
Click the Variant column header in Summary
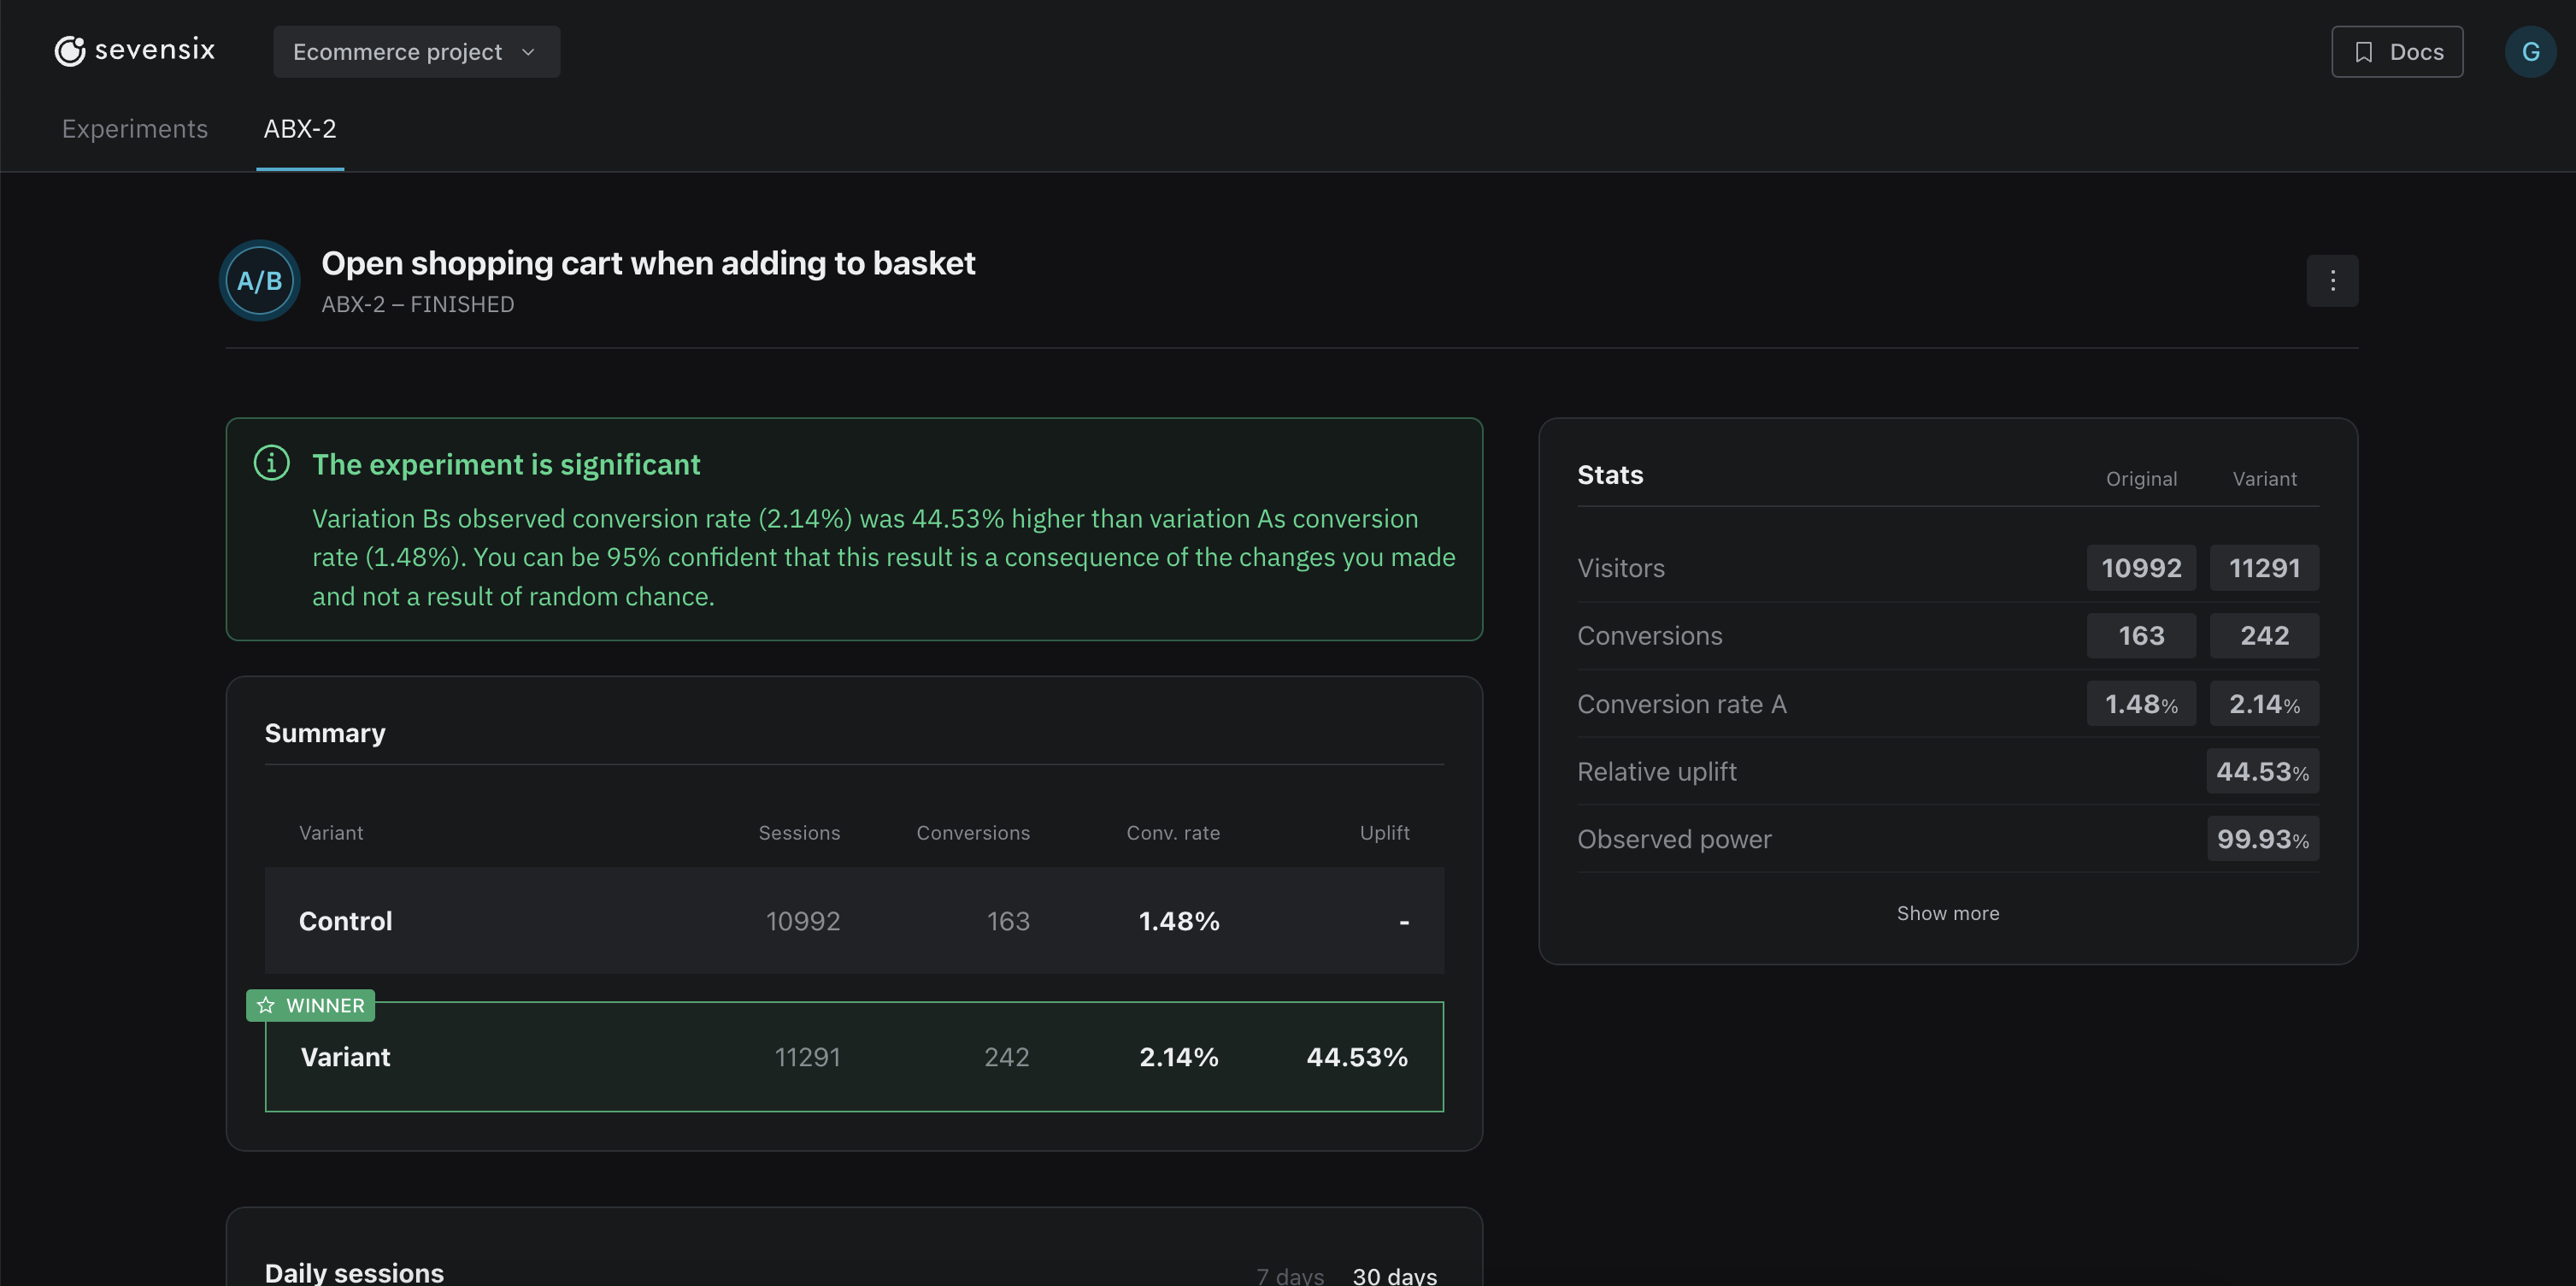tap(331, 833)
